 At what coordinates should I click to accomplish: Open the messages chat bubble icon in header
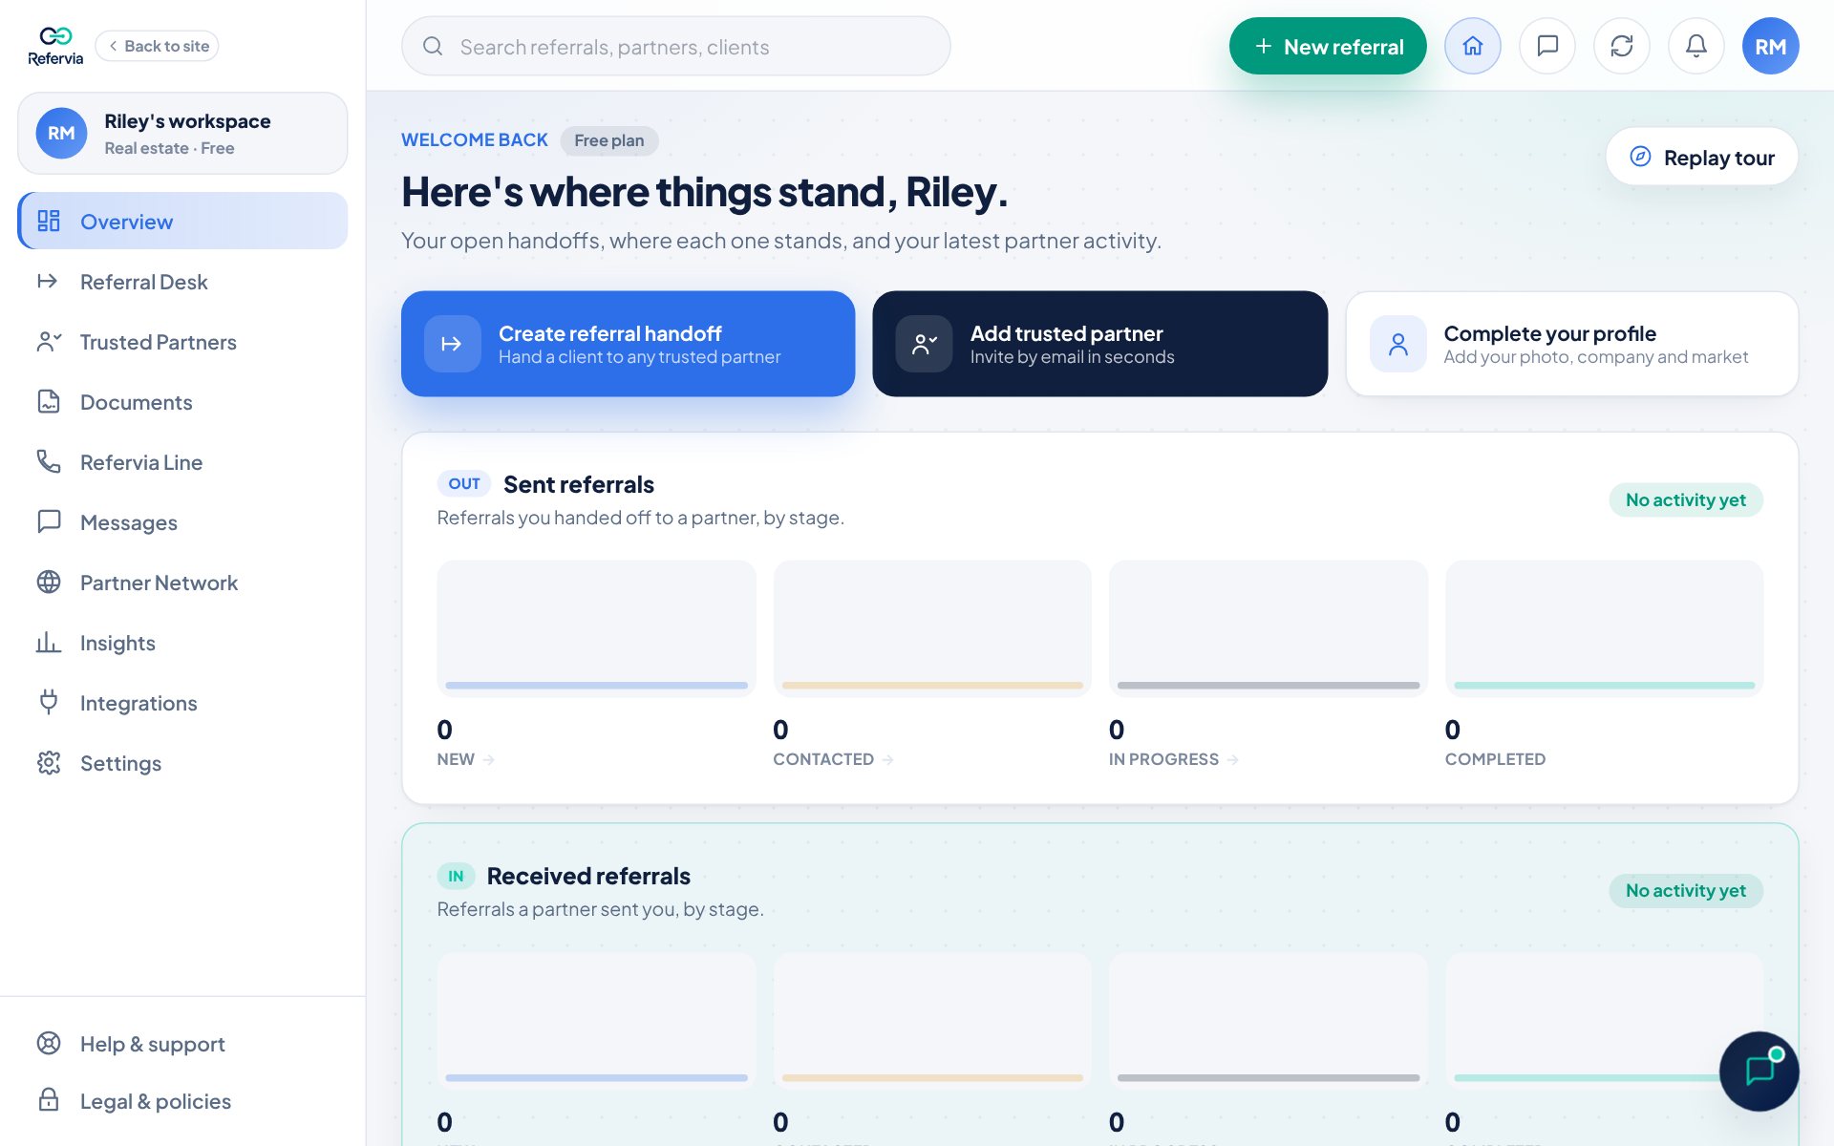[1546, 46]
